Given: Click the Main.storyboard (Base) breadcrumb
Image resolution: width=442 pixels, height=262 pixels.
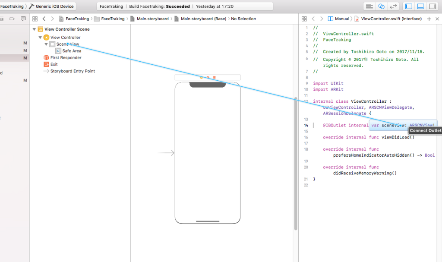Looking at the screenshot, I should coord(200,19).
